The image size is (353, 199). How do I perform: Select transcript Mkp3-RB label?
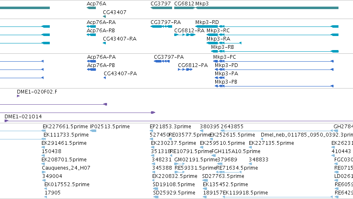[x=222, y=48]
